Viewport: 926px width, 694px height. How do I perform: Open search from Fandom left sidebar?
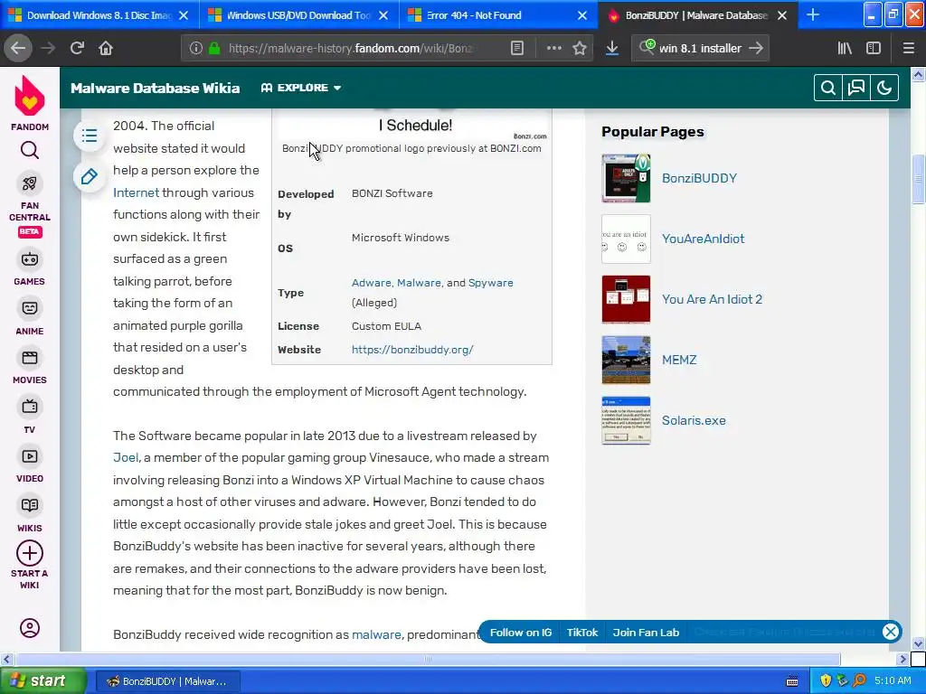pyautogui.click(x=30, y=151)
